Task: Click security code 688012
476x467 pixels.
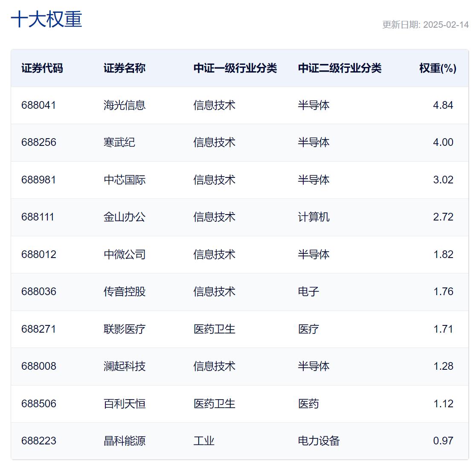Action: [38, 255]
